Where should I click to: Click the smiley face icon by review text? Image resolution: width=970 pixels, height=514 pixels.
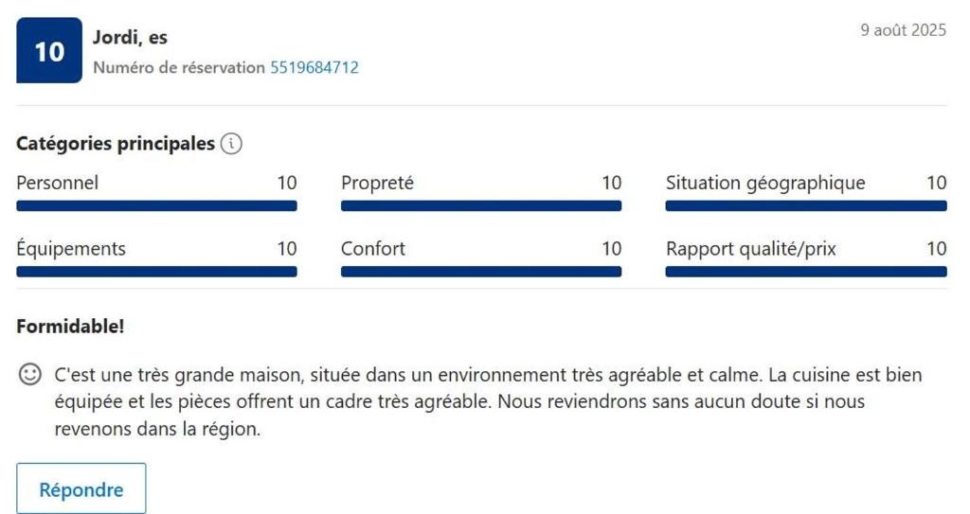point(29,374)
